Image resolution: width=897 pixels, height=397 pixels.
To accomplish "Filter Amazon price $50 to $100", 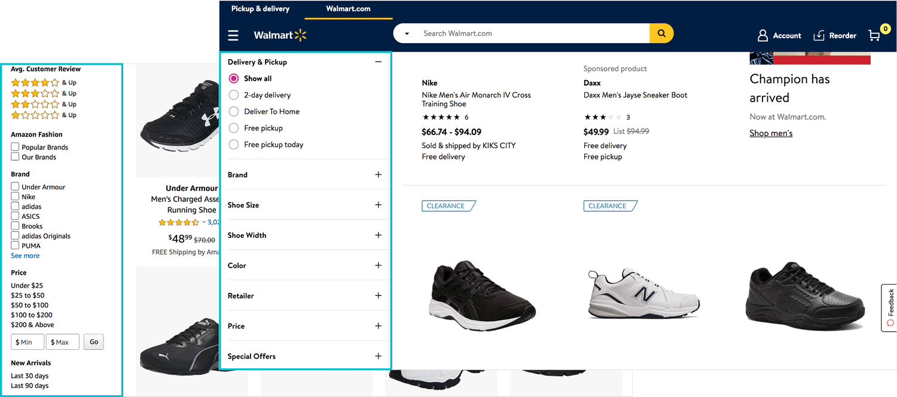I will [29, 305].
